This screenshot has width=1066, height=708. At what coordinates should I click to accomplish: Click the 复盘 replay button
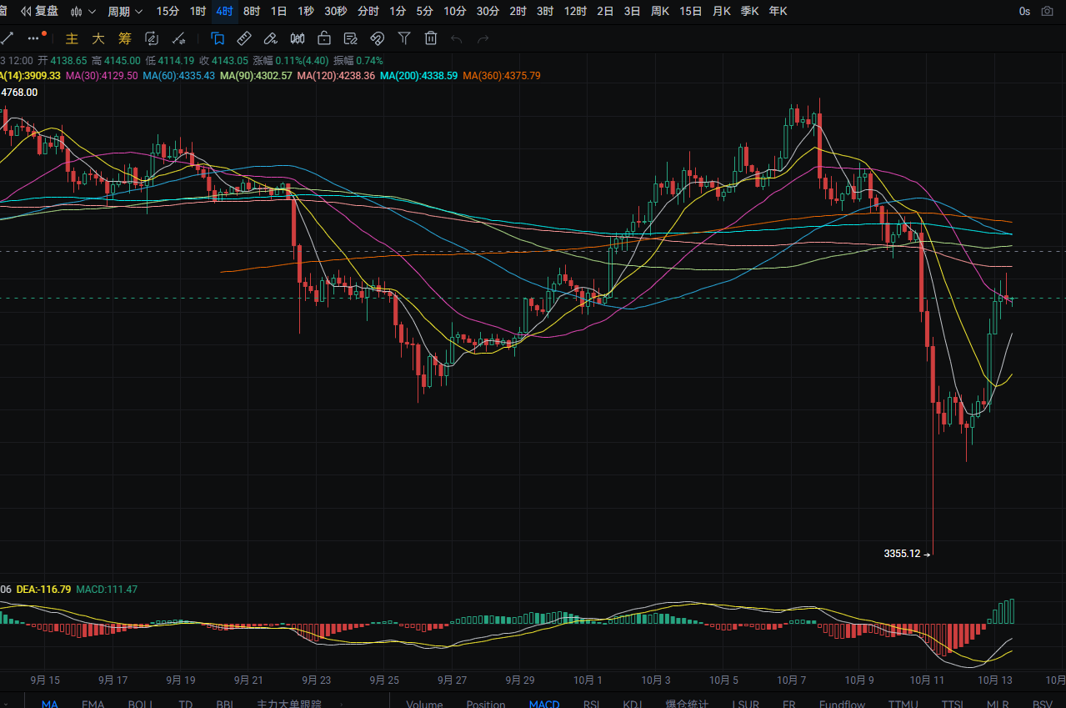pos(40,12)
